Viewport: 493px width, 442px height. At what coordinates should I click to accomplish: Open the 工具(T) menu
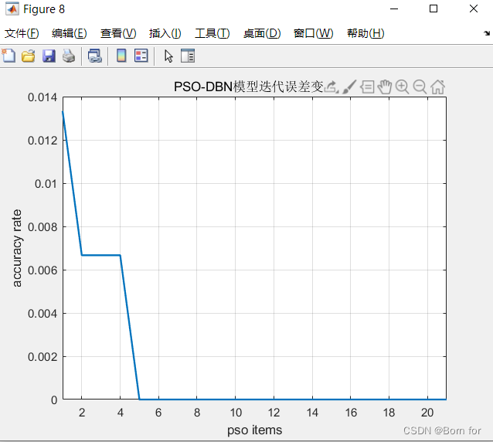(x=212, y=33)
